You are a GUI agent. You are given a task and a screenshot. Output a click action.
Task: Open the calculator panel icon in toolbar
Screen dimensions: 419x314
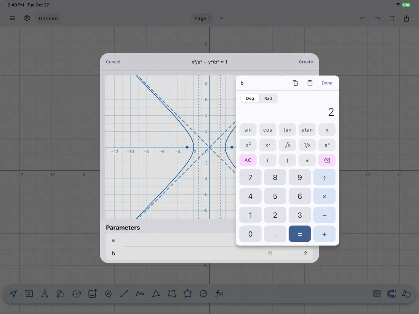tap(377, 294)
